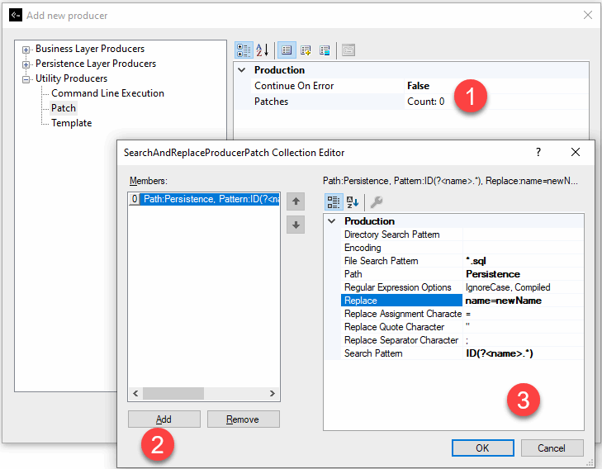Select the Template tree item
The image size is (602, 469).
point(71,123)
